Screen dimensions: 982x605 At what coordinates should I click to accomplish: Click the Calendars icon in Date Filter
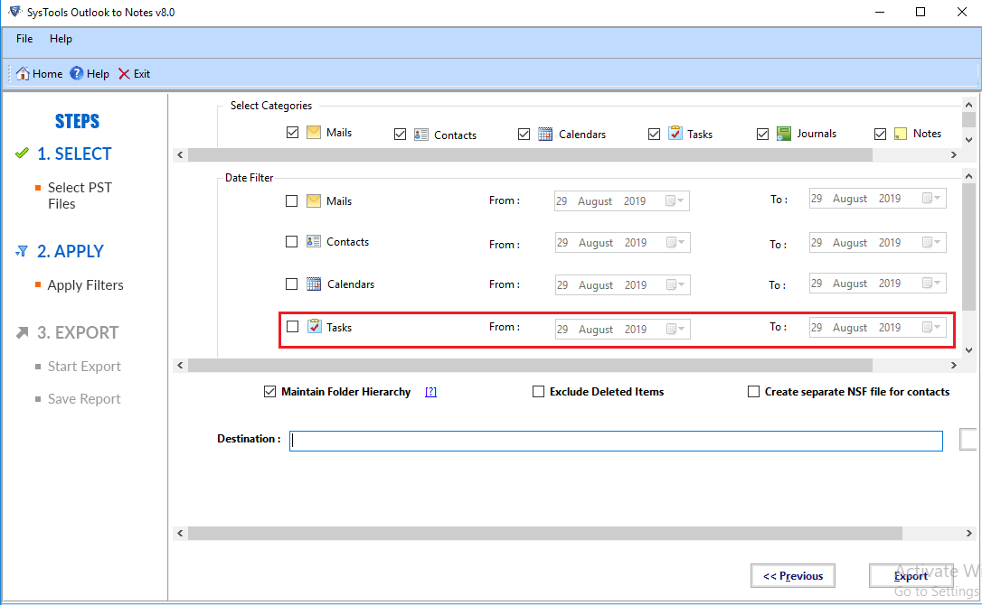[x=314, y=284]
